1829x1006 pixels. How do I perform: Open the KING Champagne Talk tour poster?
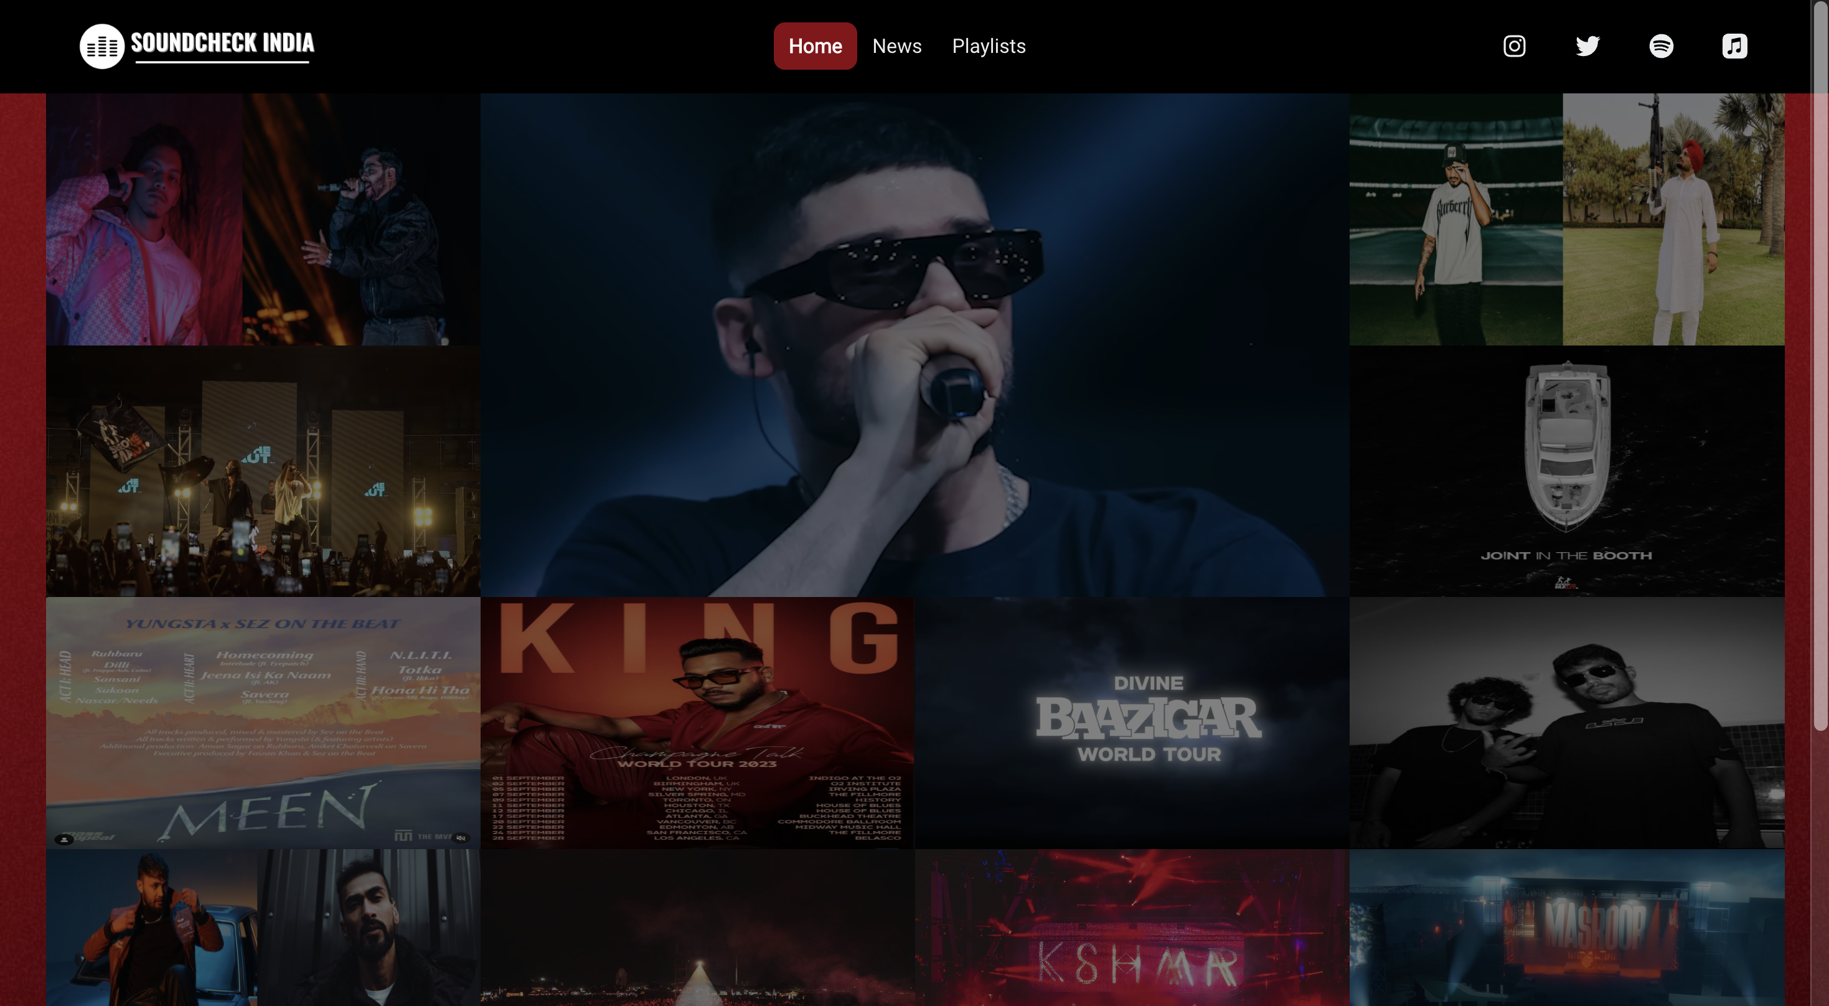pyautogui.click(x=697, y=723)
